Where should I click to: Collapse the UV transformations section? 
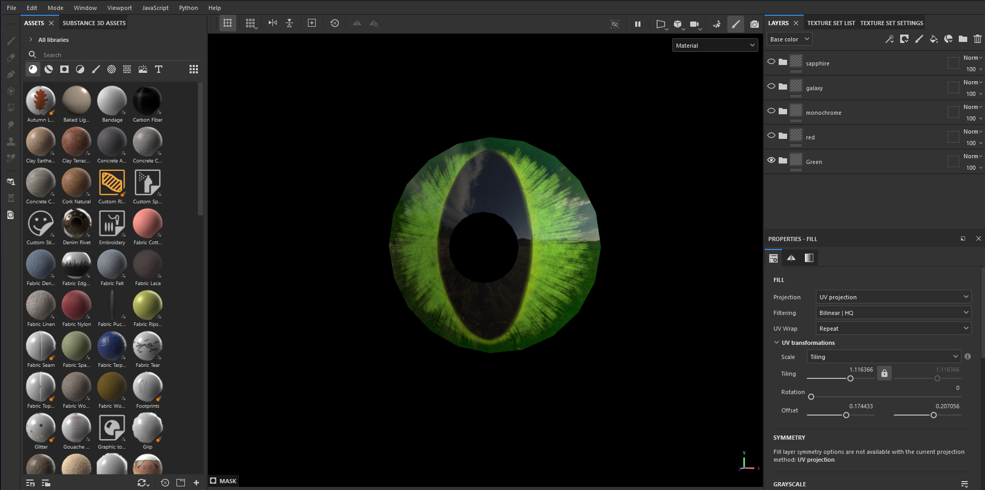tap(777, 343)
